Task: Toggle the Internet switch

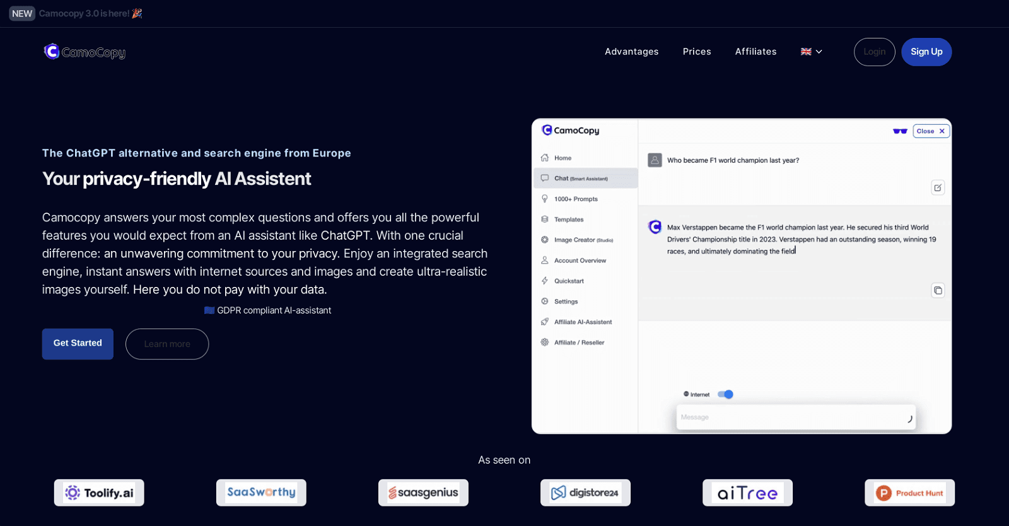Action: [x=725, y=394]
